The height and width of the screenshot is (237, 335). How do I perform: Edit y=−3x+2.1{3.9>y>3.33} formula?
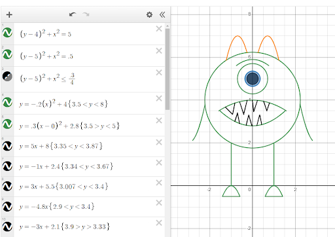coord(64,227)
